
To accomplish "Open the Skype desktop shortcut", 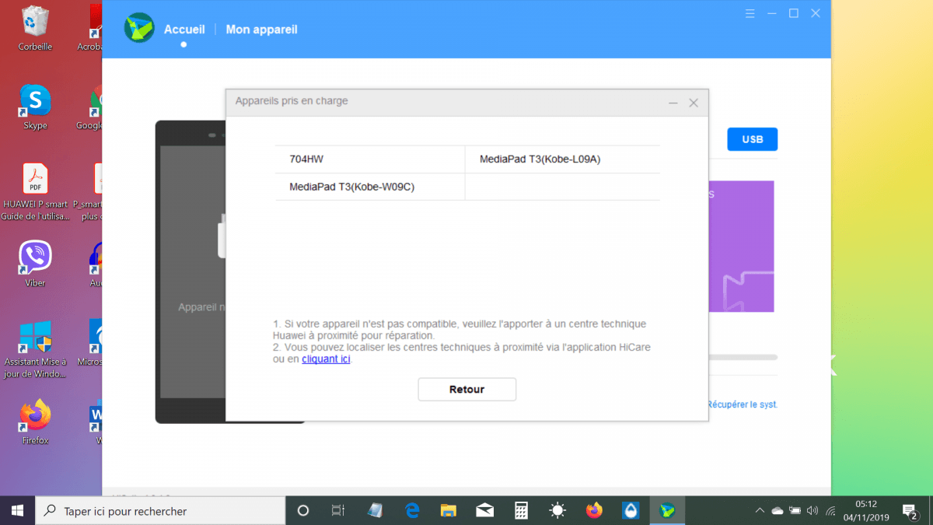I will 35,107.
